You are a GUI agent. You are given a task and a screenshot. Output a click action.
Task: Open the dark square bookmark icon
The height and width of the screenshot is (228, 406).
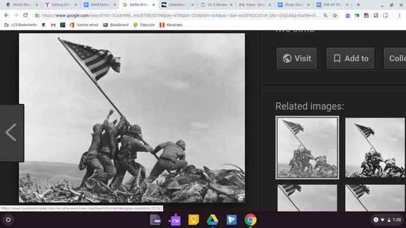(63, 25)
